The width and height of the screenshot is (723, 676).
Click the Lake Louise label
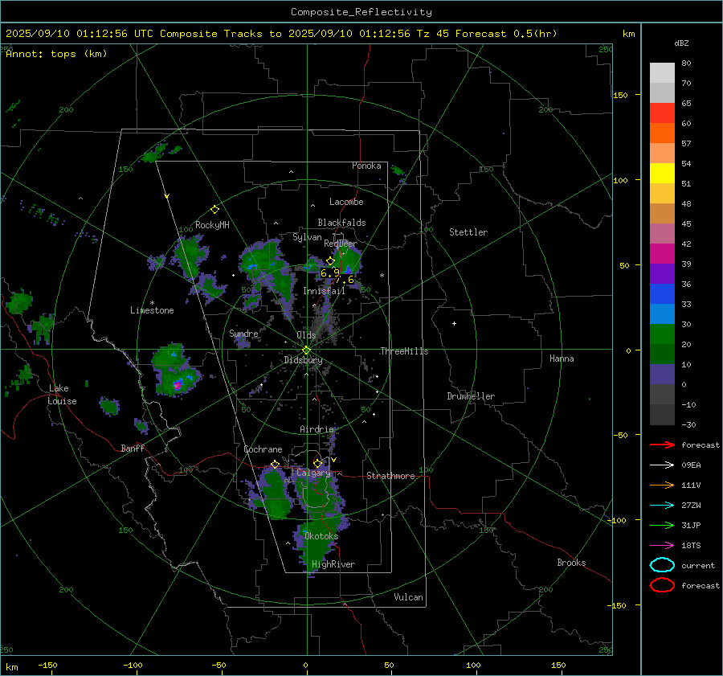[62, 395]
